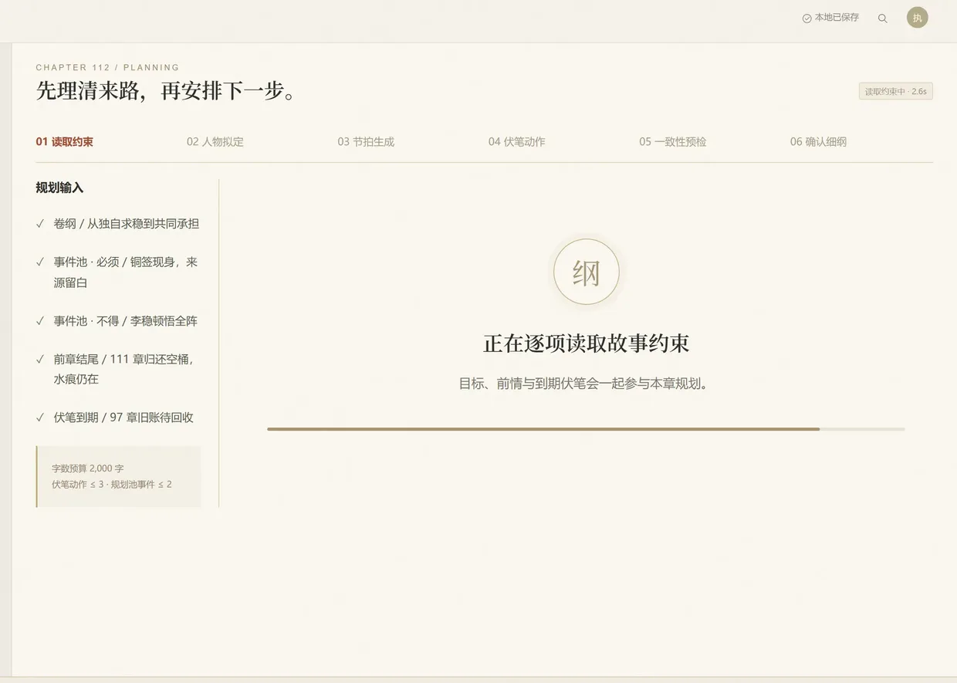957x683 pixels.
Task: Click the 本地已保存 status text
Action: (x=837, y=18)
